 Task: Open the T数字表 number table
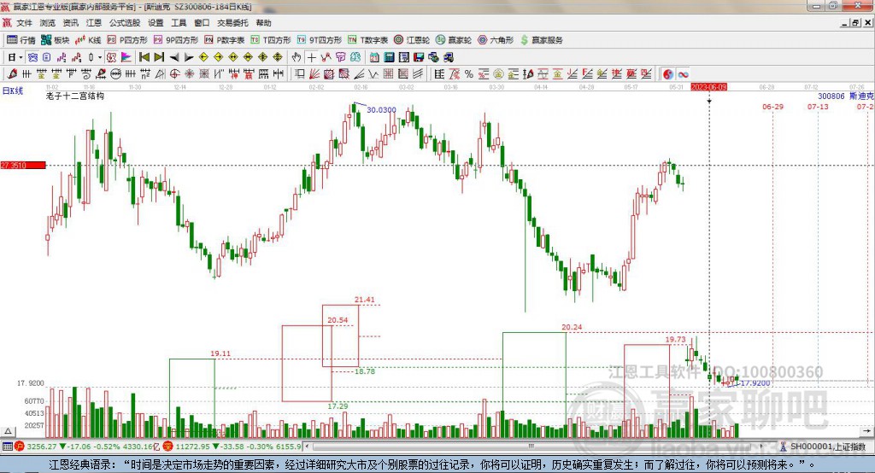click(x=367, y=39)
